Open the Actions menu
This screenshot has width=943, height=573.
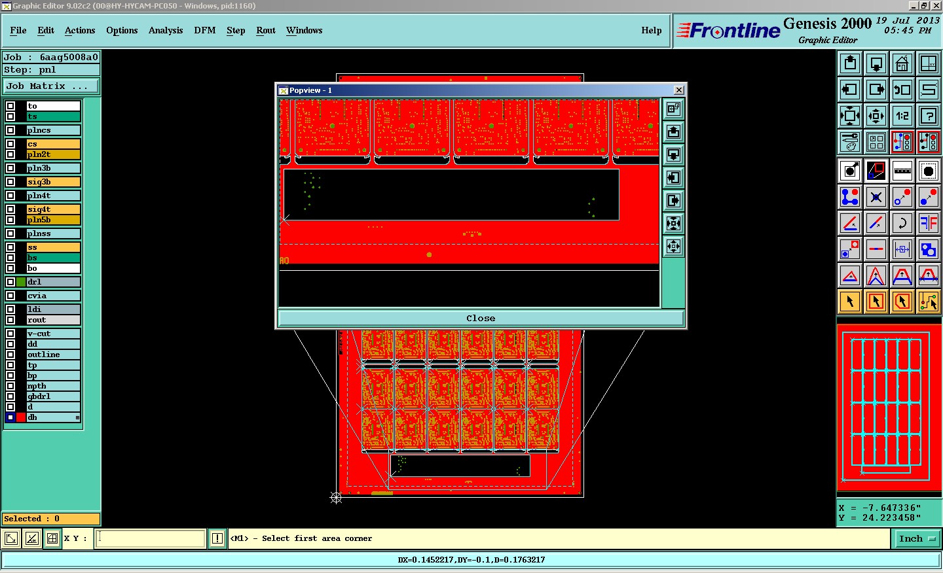(x=80, y=31)
